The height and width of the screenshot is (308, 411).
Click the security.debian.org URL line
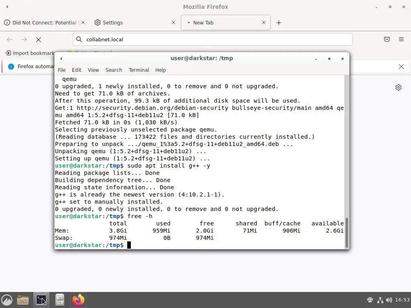199,108
